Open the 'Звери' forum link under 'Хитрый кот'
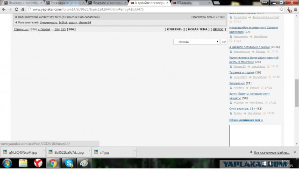 point(254,88)
